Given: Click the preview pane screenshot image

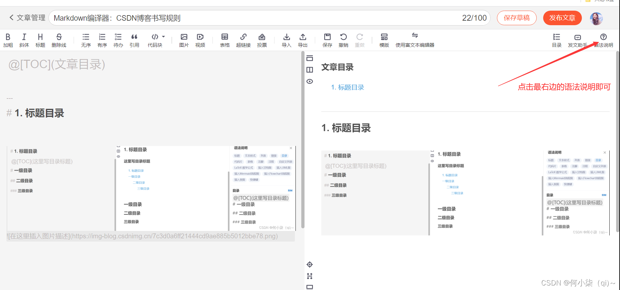Looking at the screenshot, I should 465,193.
